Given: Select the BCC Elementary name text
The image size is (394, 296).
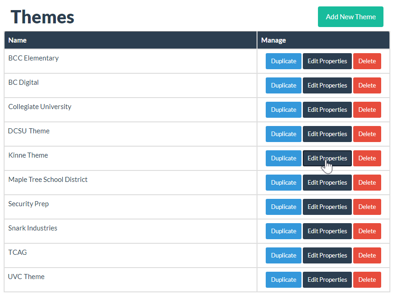Looking at the screenshot, I should click(x=33, y=58).
